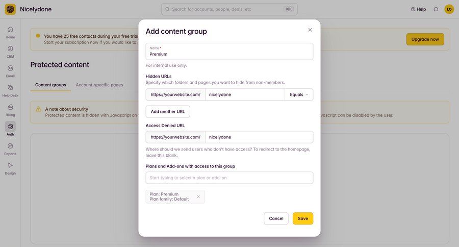Switch to the Content groups tab
The image size is (459, 247).
click(50, 85)
